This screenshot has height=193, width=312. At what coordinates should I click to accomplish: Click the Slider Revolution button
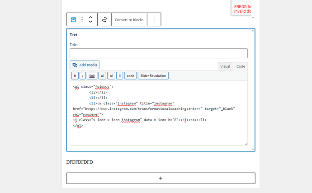153,75
